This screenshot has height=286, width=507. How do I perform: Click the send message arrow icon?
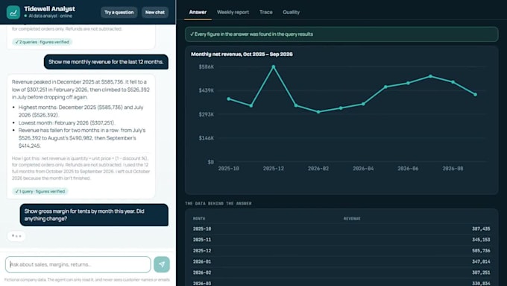point(162,264)
